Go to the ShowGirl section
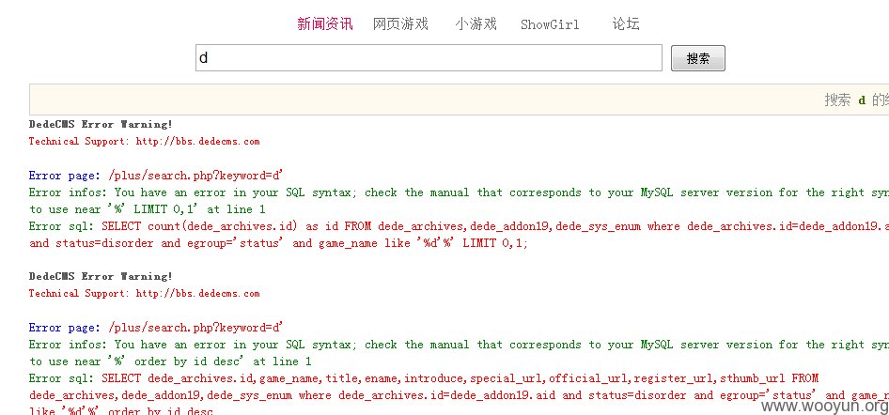 (550, 24)
